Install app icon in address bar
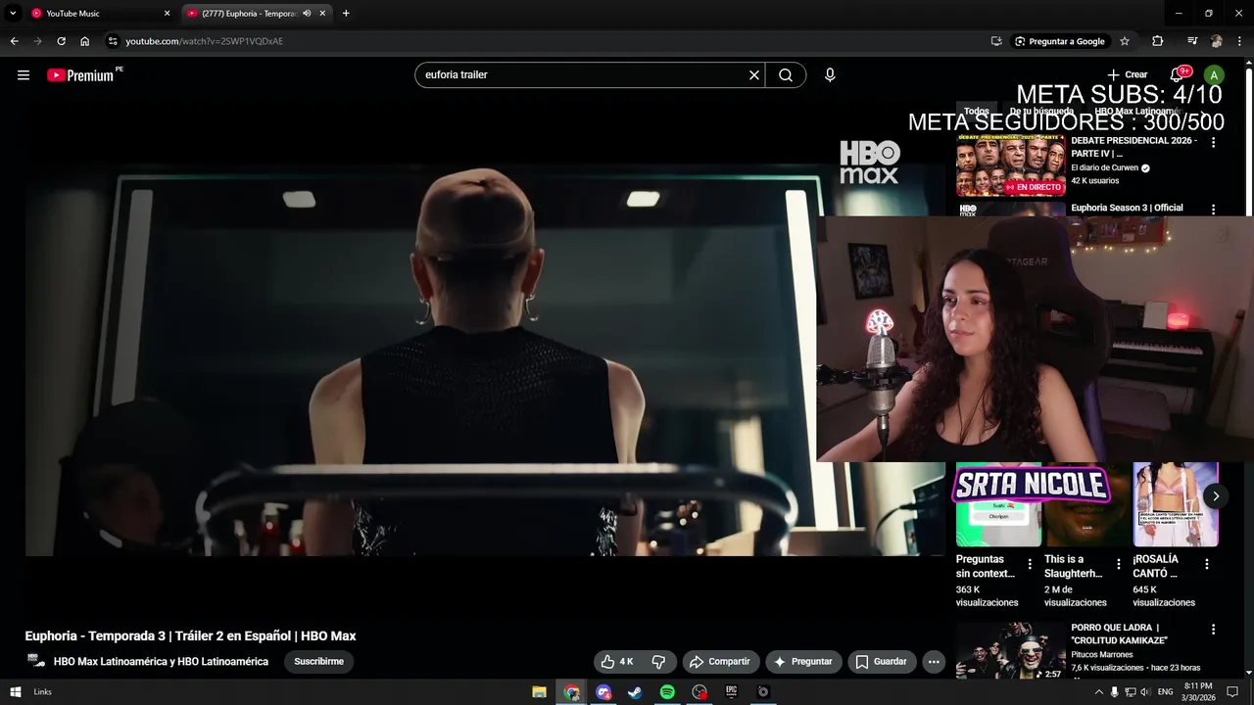Image resolution: width=1254 pixels, height=705 pixels. click(996, 41)
